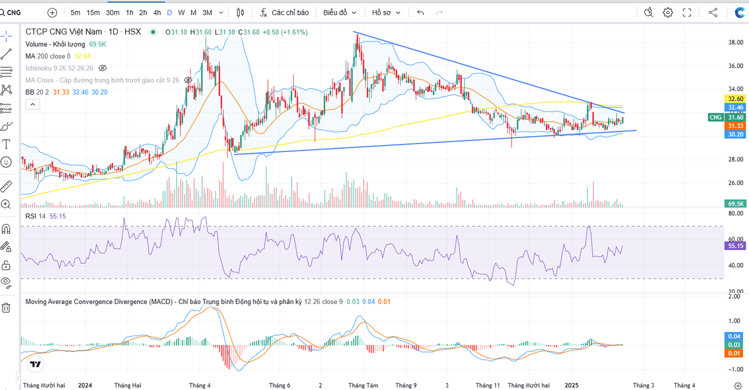The height and width of the screenshot is (390, 749).
Task: Show the hidden MA Cross indicator
Action: click(188, 80)
